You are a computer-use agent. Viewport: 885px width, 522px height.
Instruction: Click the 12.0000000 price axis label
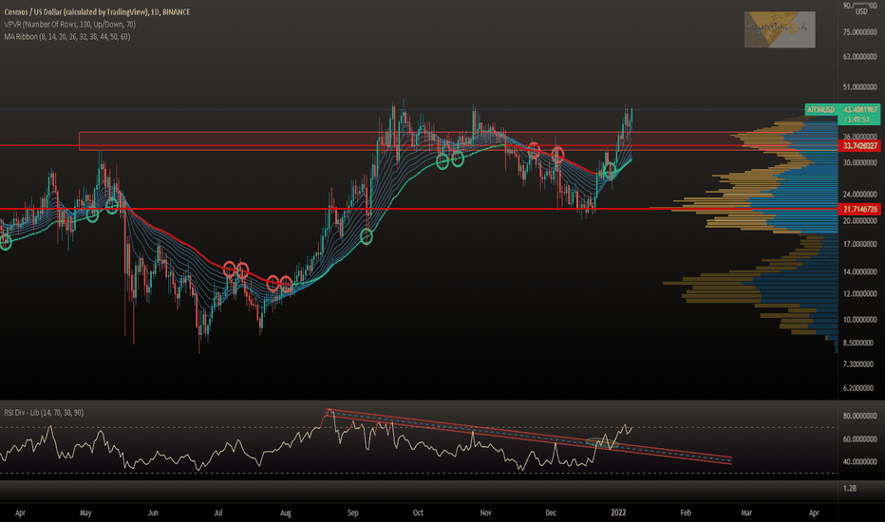859,294
